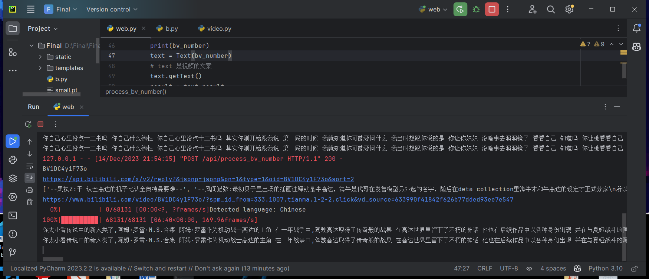Open editor tabs options menu
Screen dimensions: 649x279
(618, 28)
